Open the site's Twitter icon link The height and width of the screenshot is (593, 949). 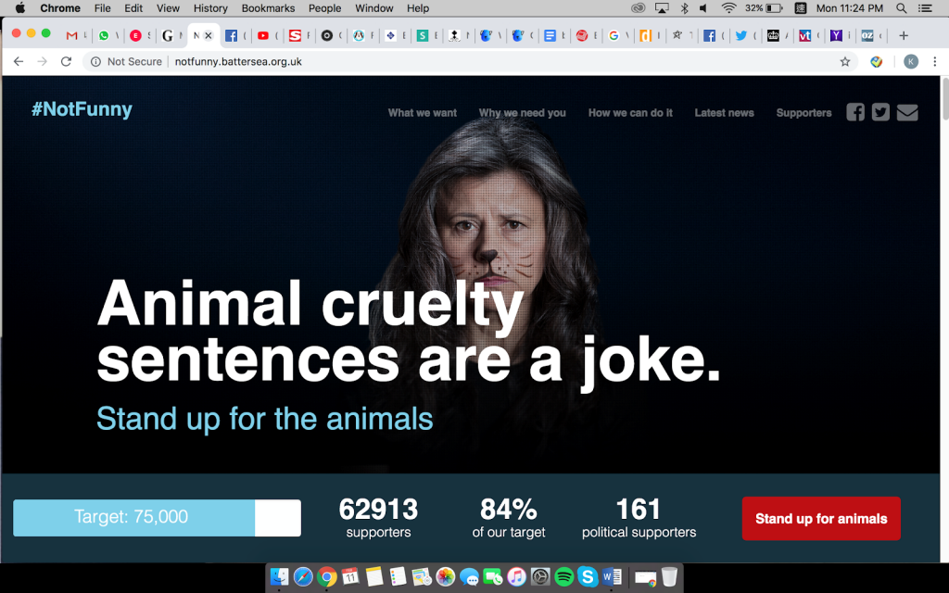pyautogui.click(x=880, y=112)
